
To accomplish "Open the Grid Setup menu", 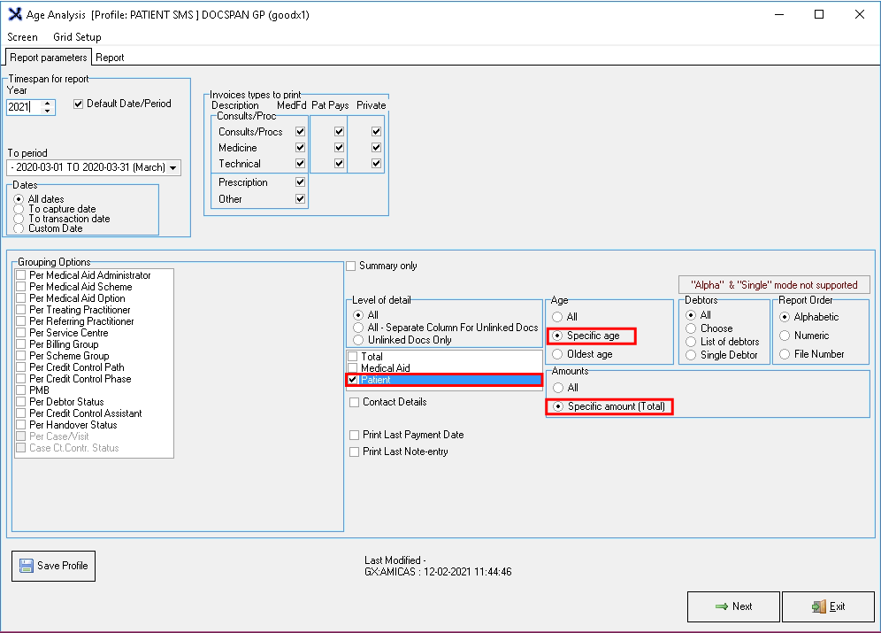I will tap(77, 37).
